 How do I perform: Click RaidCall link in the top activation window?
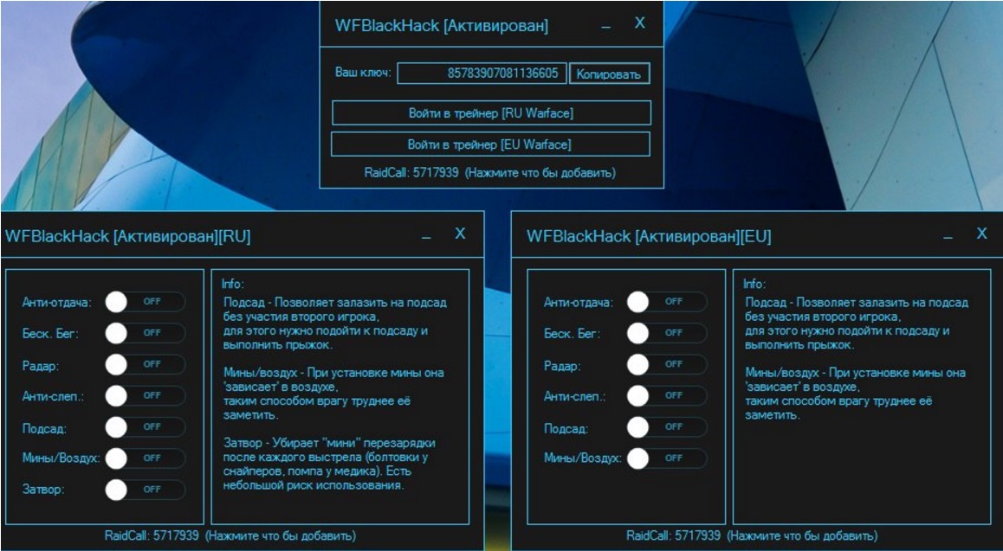tap(490, 172)
